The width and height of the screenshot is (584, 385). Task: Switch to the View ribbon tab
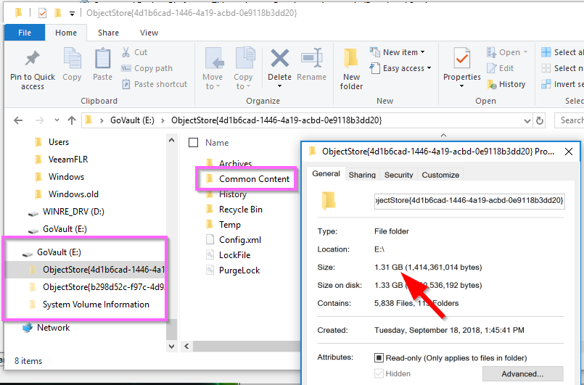pos(149,33)
